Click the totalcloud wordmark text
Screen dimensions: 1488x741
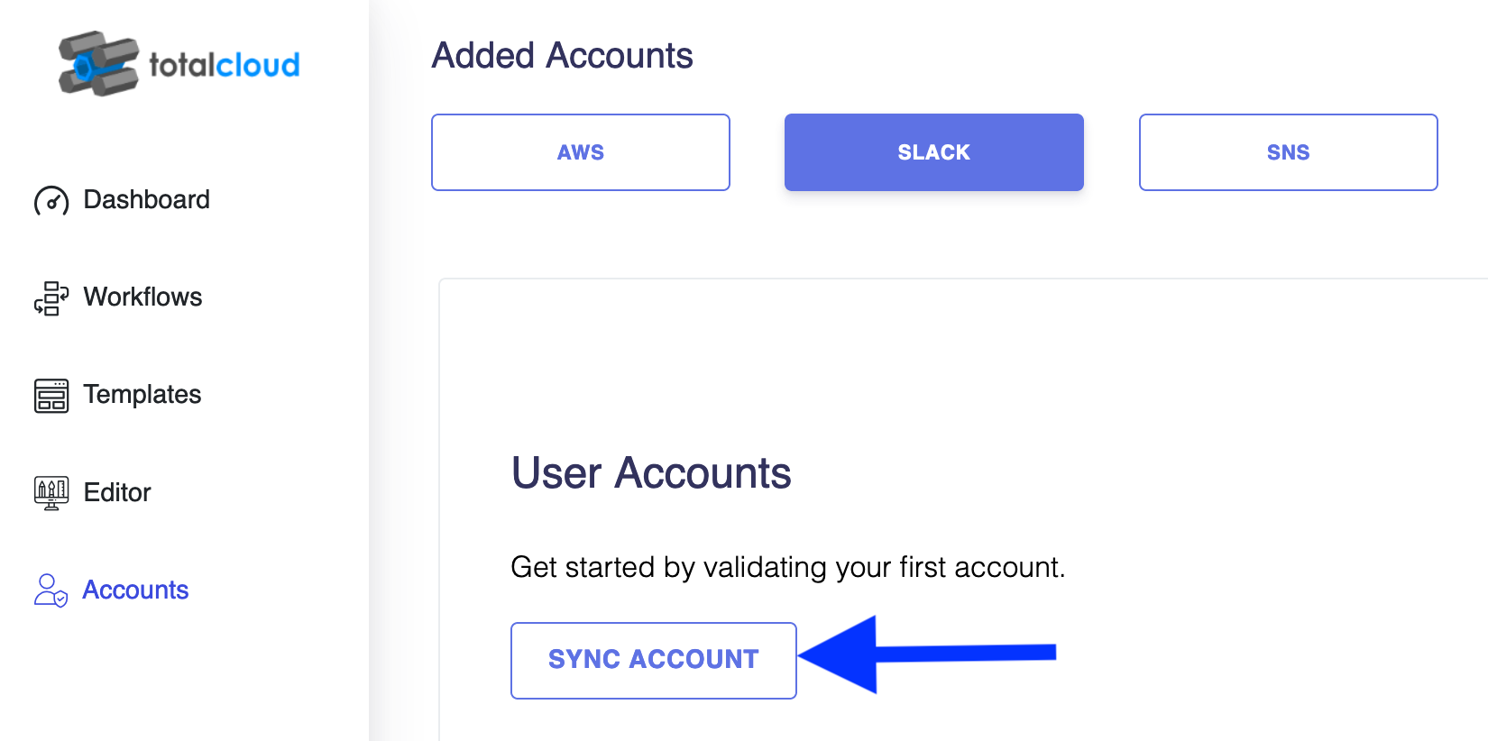coord(225,65)
